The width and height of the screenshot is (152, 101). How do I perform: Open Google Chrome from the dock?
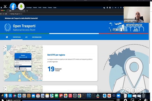[x=79, y=96]
